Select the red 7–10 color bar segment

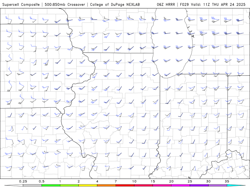[x=125, y=185]
